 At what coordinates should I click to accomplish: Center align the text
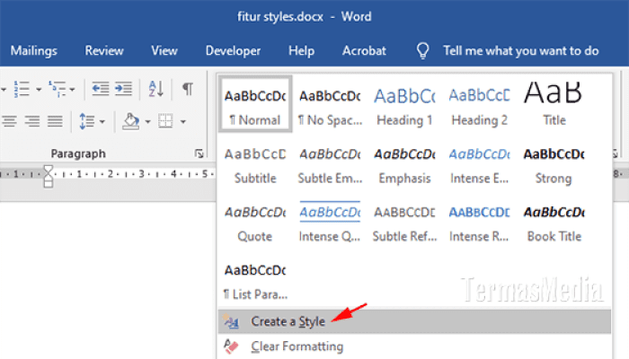[x=9, y=121]
